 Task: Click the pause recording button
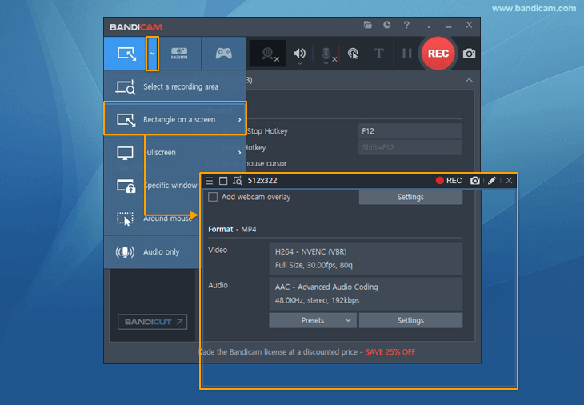[x=406, y=54]
